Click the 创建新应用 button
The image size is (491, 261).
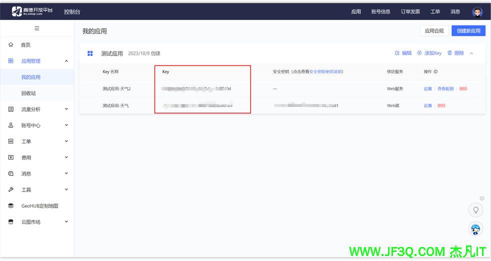point(468,31)
